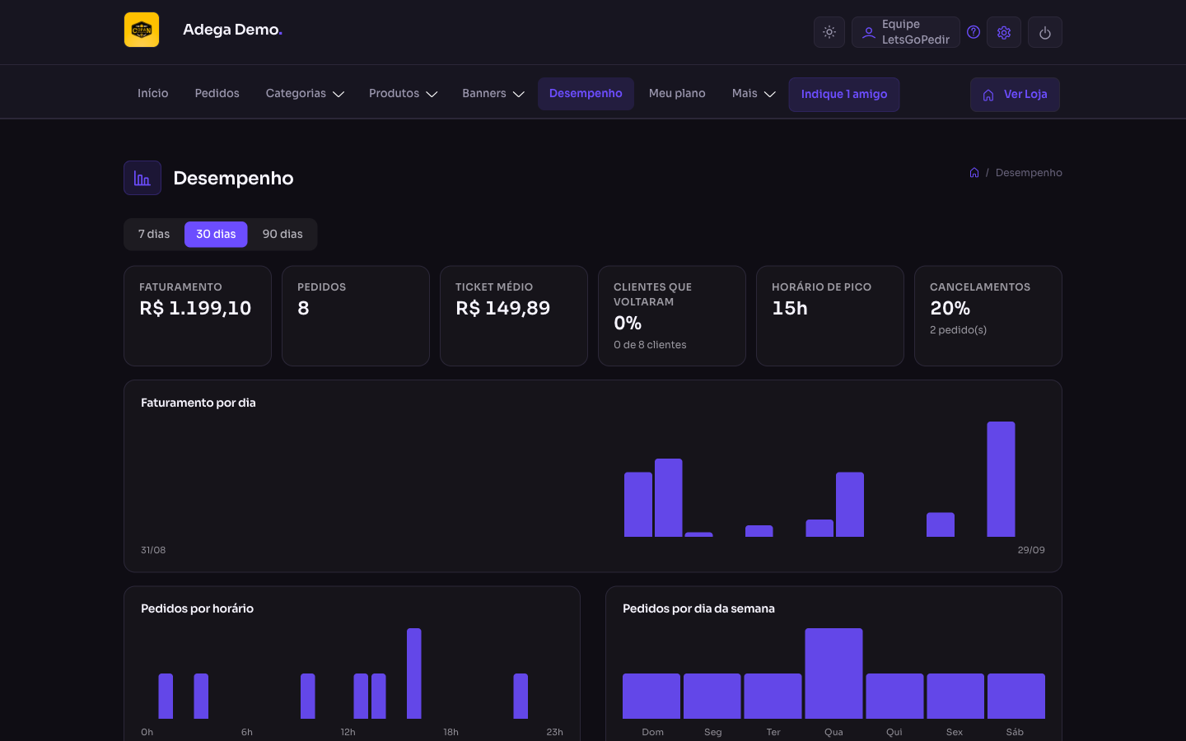Expand the Mais dropdown menu

pyautogui.click(x=754, y=94)
